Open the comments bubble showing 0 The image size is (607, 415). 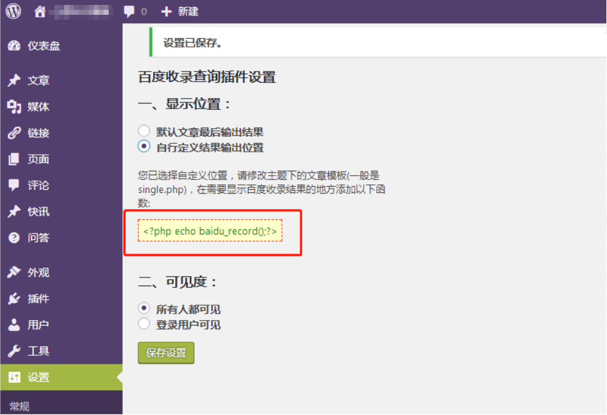coord(136,10)
